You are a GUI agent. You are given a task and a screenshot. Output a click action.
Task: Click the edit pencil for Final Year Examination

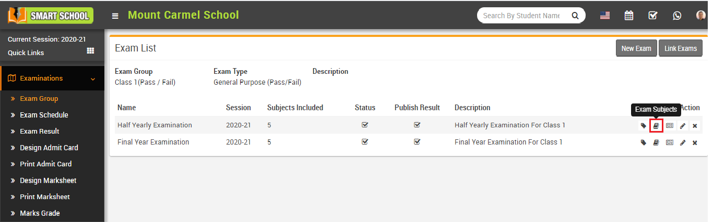tap(682, 142)
